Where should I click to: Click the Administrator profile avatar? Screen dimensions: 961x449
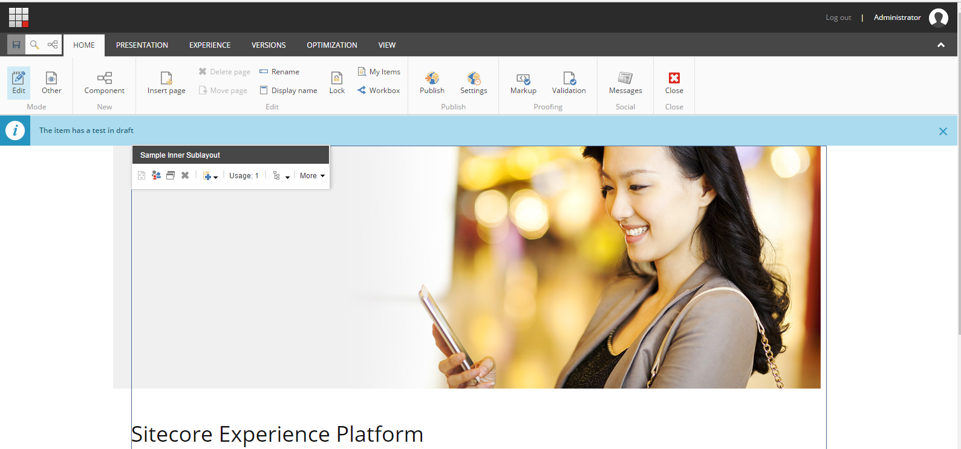coord(939,18)
